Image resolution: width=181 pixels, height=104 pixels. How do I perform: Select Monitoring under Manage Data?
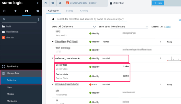click(x=12, y=101)
